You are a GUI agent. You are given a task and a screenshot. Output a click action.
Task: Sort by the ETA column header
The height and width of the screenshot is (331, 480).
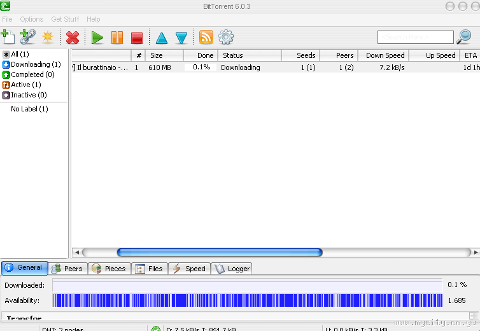point(470,55)
